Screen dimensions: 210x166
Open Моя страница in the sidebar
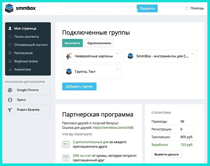(25, 29)
